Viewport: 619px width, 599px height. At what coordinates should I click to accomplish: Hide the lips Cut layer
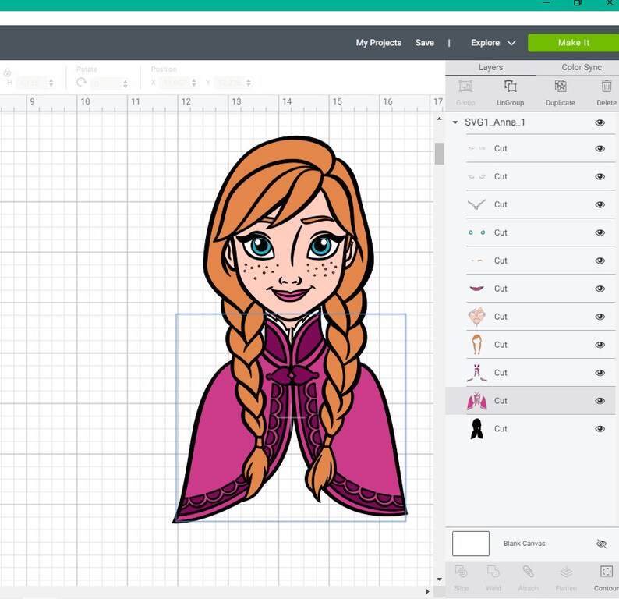click(x=600, y=289)
